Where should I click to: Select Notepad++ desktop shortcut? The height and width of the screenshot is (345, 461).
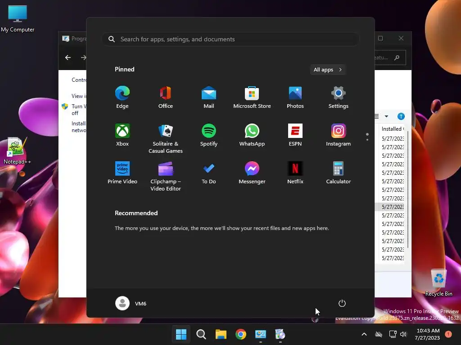[x=17, y=150]
